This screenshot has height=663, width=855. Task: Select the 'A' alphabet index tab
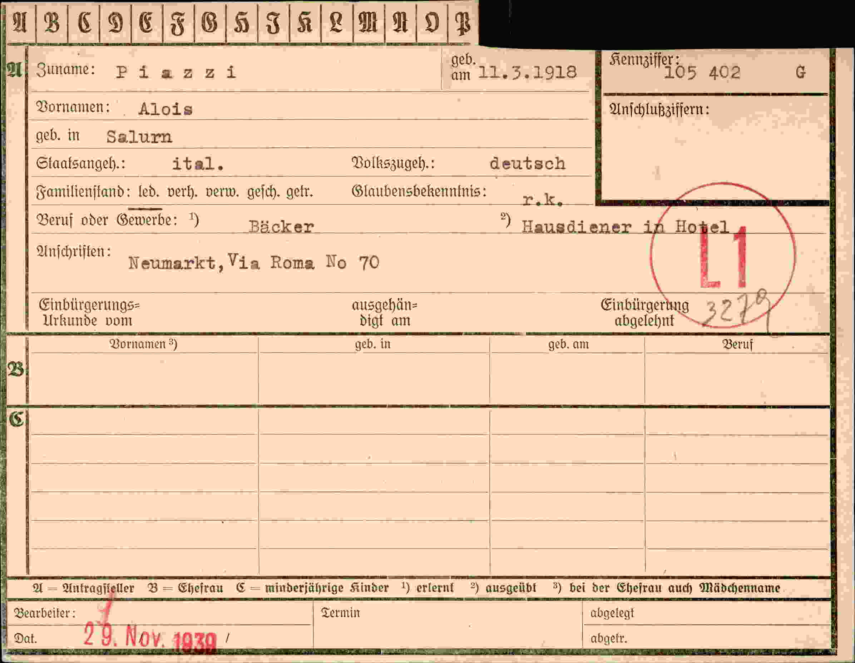pyautogui.click(x=20, y=23)
